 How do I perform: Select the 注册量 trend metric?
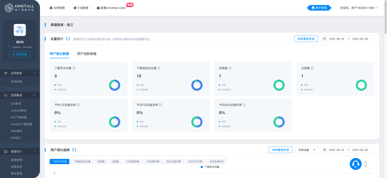(115, 161)
